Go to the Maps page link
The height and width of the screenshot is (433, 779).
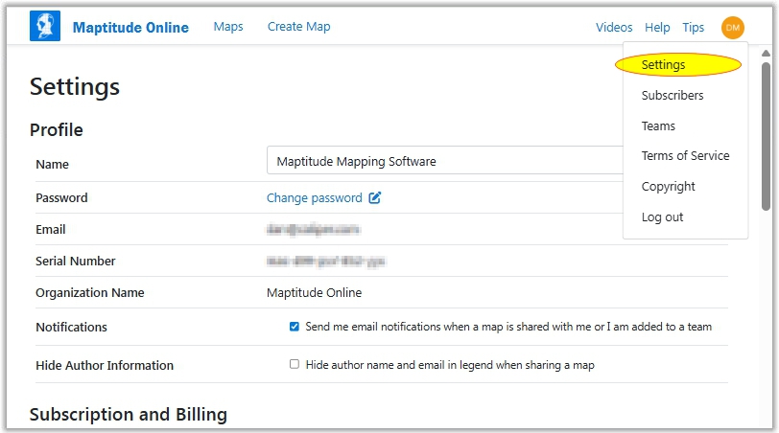point(228,27)
